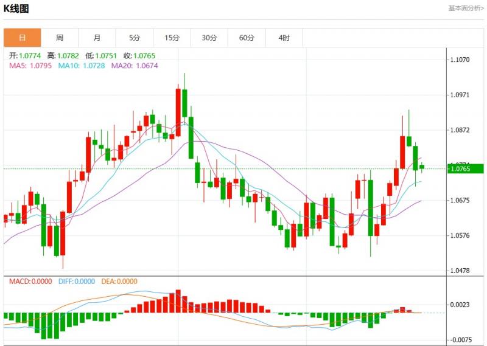The height and width of the screenshot is (346, 487).
Task: Click the latest small green candlestick
Action: 421,167
